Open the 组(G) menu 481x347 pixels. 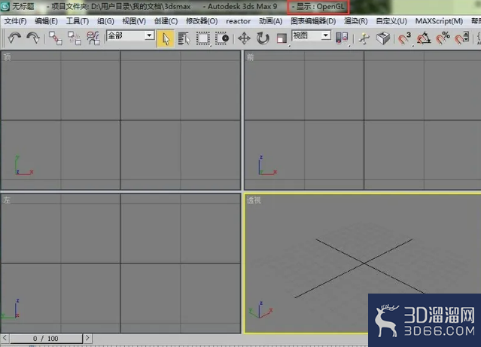(x=105, y=21)
